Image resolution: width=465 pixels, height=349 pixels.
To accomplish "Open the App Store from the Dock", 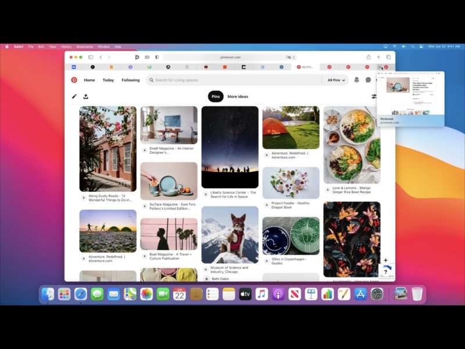I will [x=360, y=294].
